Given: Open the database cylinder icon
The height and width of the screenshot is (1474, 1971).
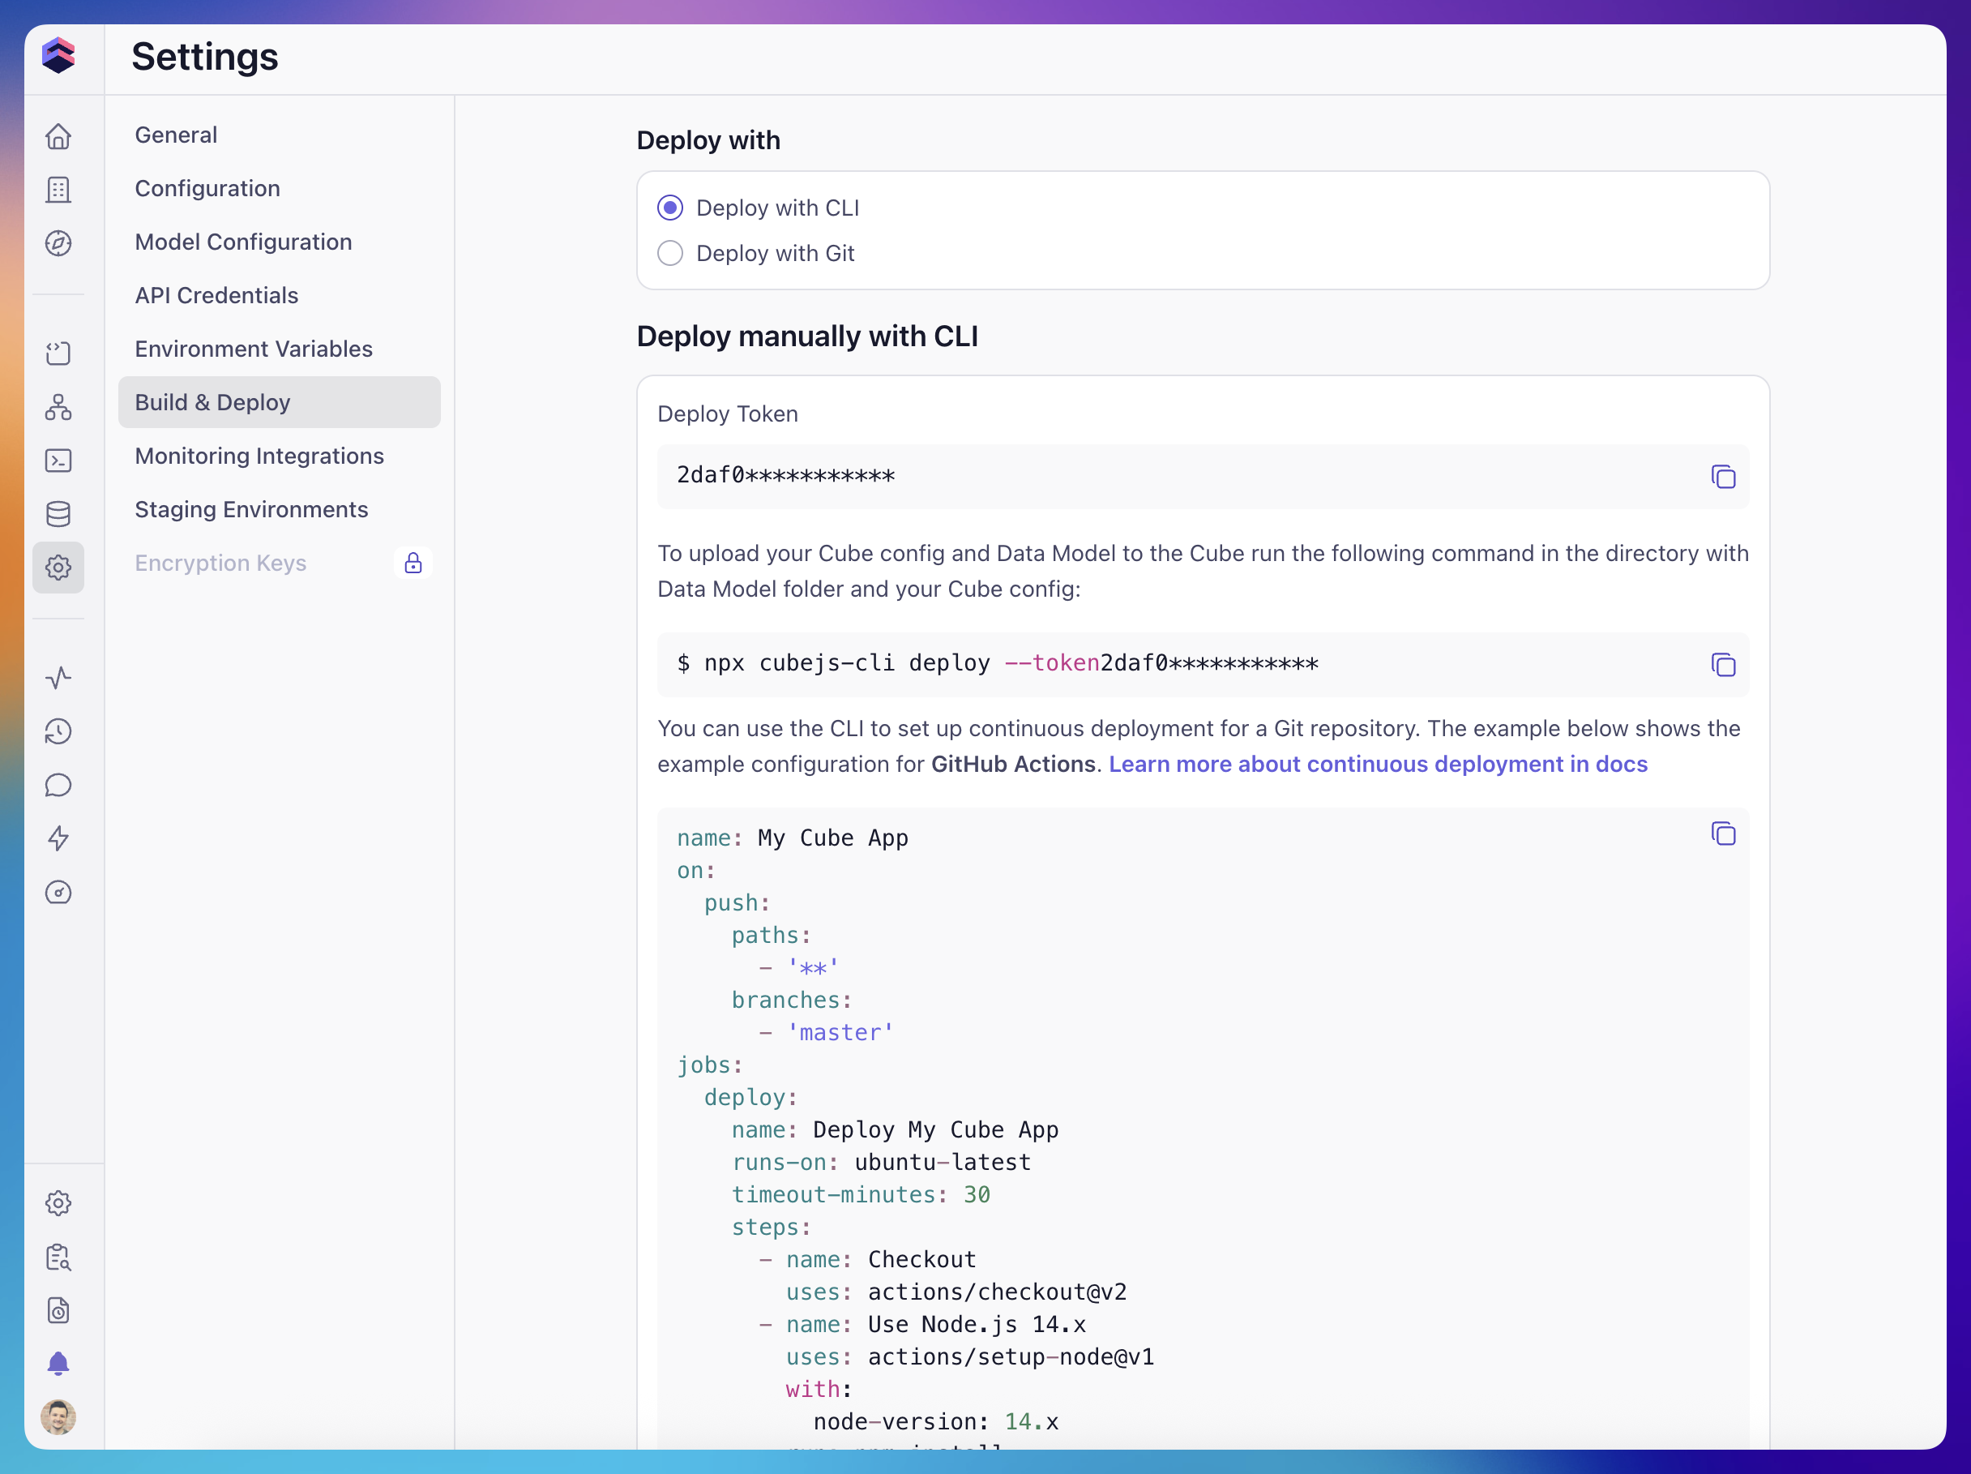Looking at the screenshot, I should point(59,514).
